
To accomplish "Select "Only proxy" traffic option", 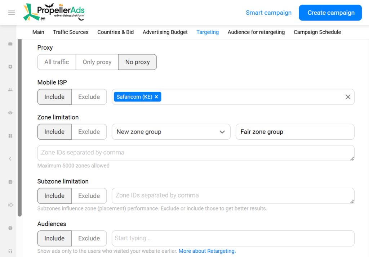I will click(x=97, y=62).
